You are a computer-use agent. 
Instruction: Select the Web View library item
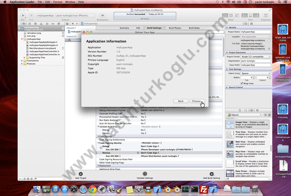click(248, 144)
